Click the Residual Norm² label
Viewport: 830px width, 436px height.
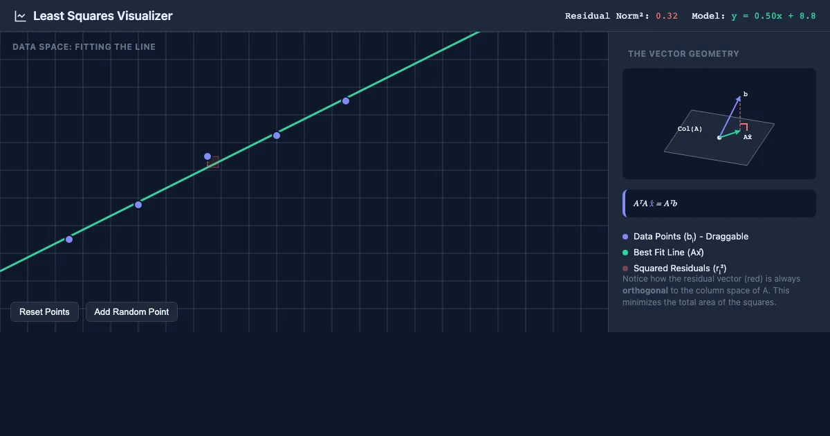click(x=607, y=16)
